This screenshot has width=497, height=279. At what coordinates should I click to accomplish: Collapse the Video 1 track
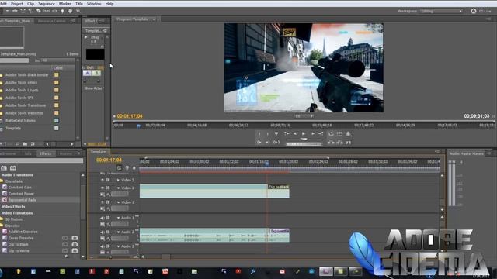[x=118, y=202]
